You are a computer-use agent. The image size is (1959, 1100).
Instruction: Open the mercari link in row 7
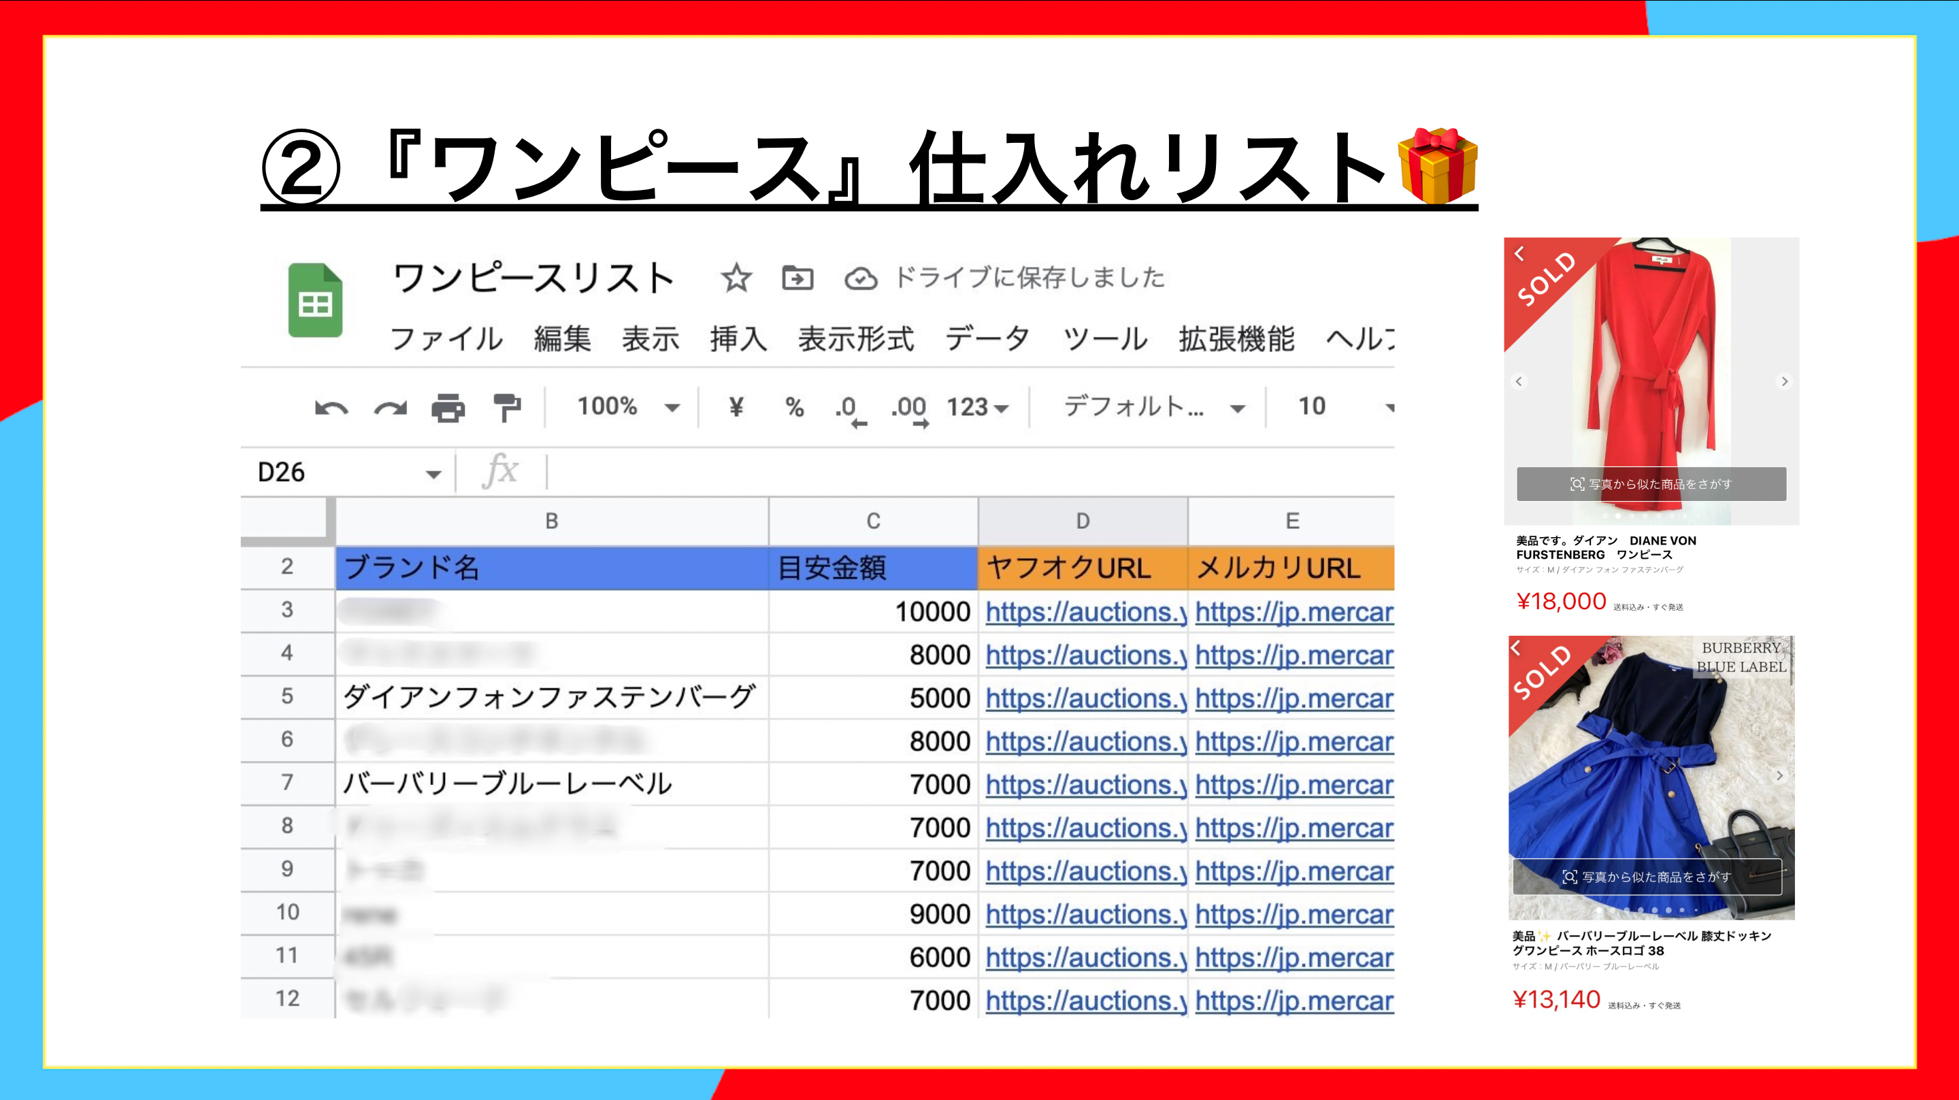click(1294, 784)
